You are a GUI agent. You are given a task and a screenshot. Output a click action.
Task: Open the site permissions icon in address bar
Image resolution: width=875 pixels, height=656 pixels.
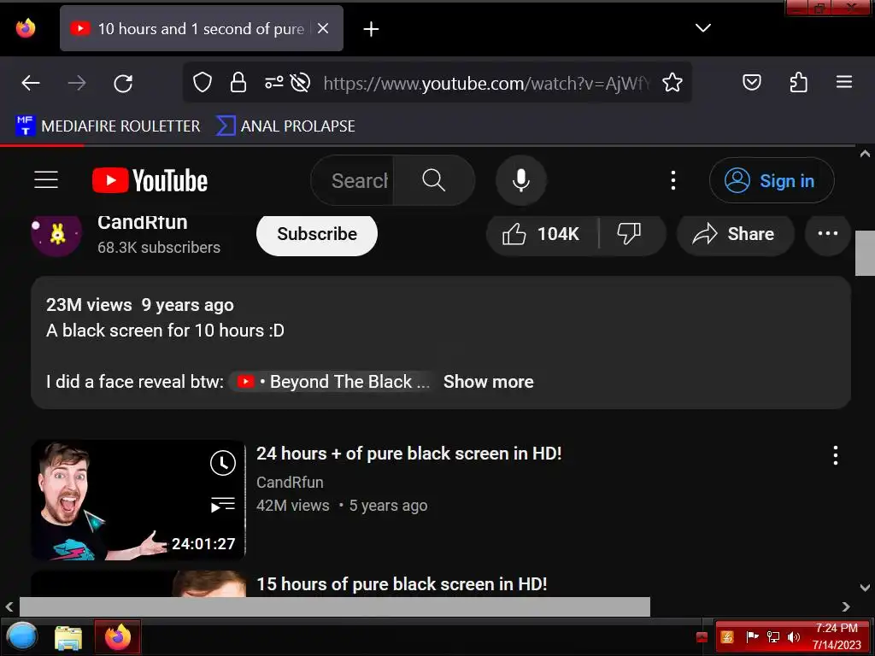pyautogui.click(x=273, y=83)
